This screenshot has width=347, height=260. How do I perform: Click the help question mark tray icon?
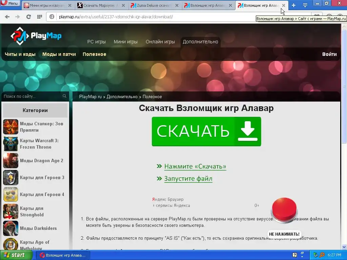[294, 255]
